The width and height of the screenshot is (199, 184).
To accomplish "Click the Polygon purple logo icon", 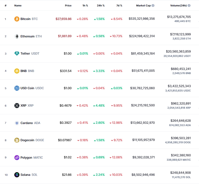I will (17, 158).
